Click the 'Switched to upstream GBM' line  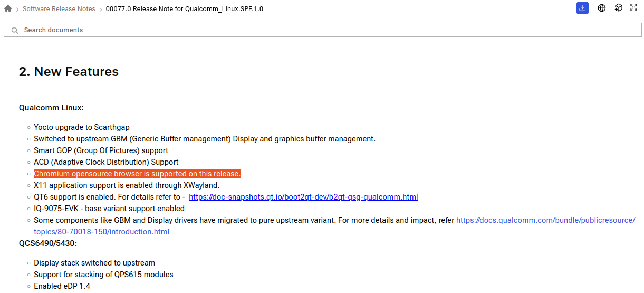click(205, 139)
